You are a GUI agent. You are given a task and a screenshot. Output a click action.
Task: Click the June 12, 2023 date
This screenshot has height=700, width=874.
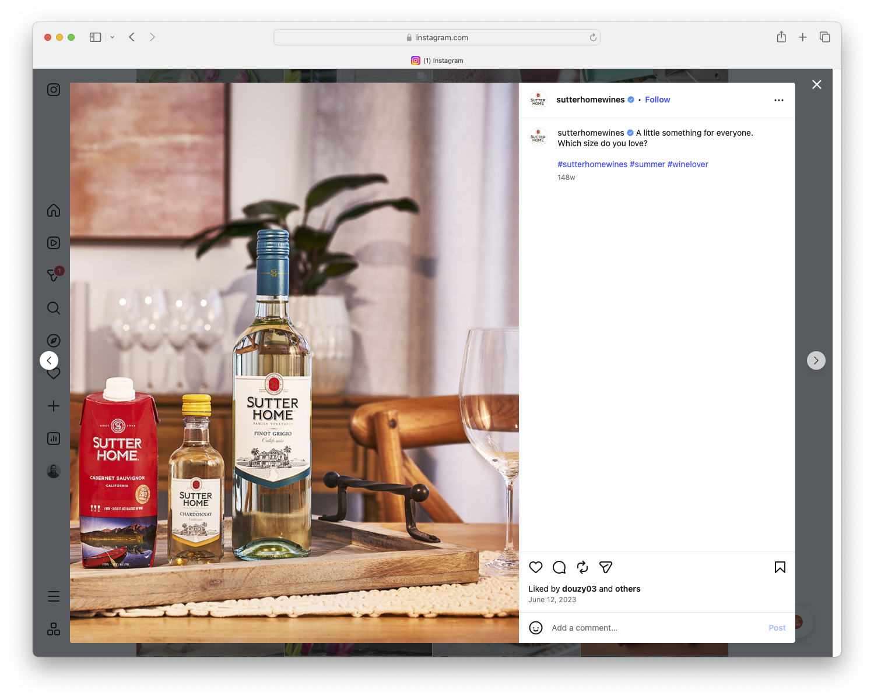coord(552,599)
